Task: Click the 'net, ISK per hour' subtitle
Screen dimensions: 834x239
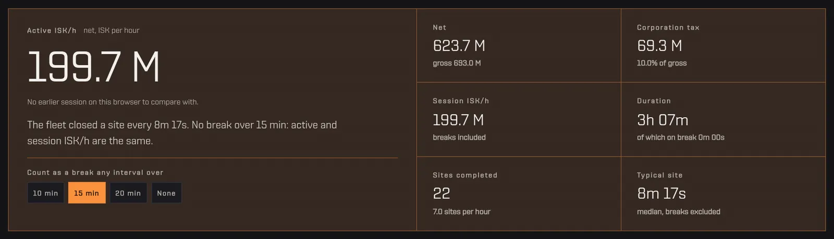Action: pyautogui.click(x=112, y=31)
